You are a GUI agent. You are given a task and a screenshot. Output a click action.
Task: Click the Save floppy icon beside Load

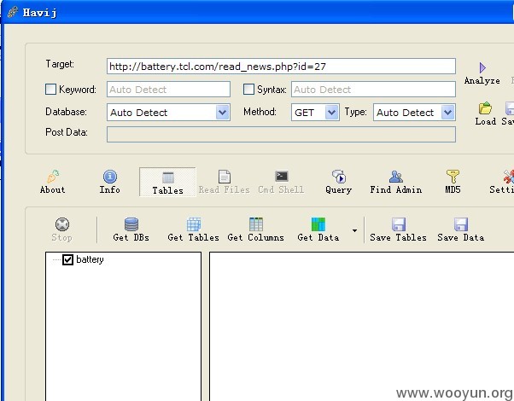click(x=510, y=108)
